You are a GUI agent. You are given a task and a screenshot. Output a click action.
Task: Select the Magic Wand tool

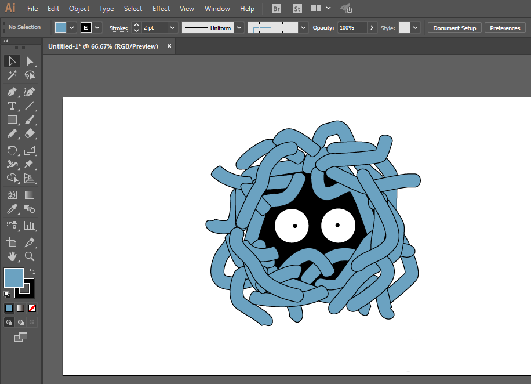pyautogui.click(x=12, y=75)
